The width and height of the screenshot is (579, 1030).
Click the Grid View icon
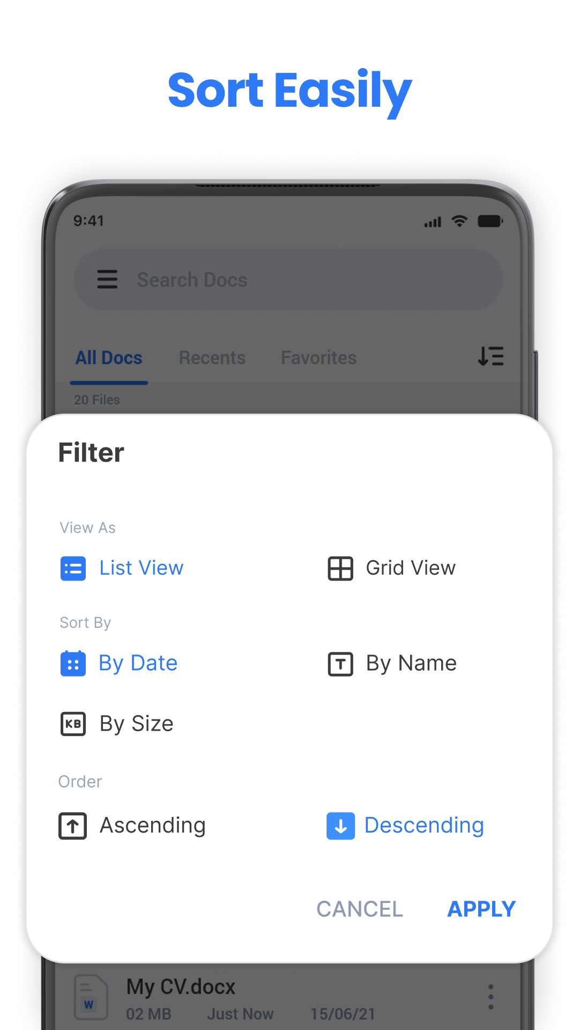pyautogui.click(x=340, y=569)
